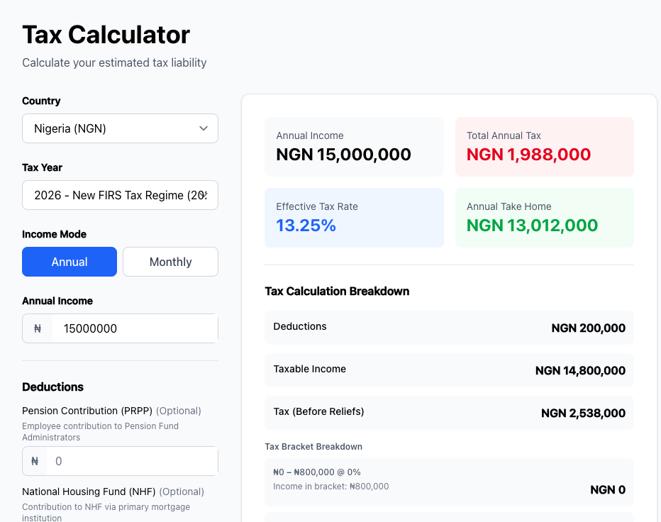Open the Country dropdown
The width and height of the screenshot is (661, 522).
120,128
